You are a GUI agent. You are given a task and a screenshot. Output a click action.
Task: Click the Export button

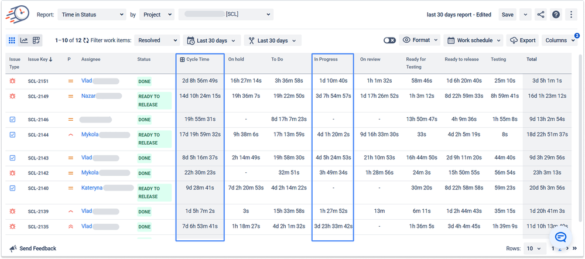point(523,40)
